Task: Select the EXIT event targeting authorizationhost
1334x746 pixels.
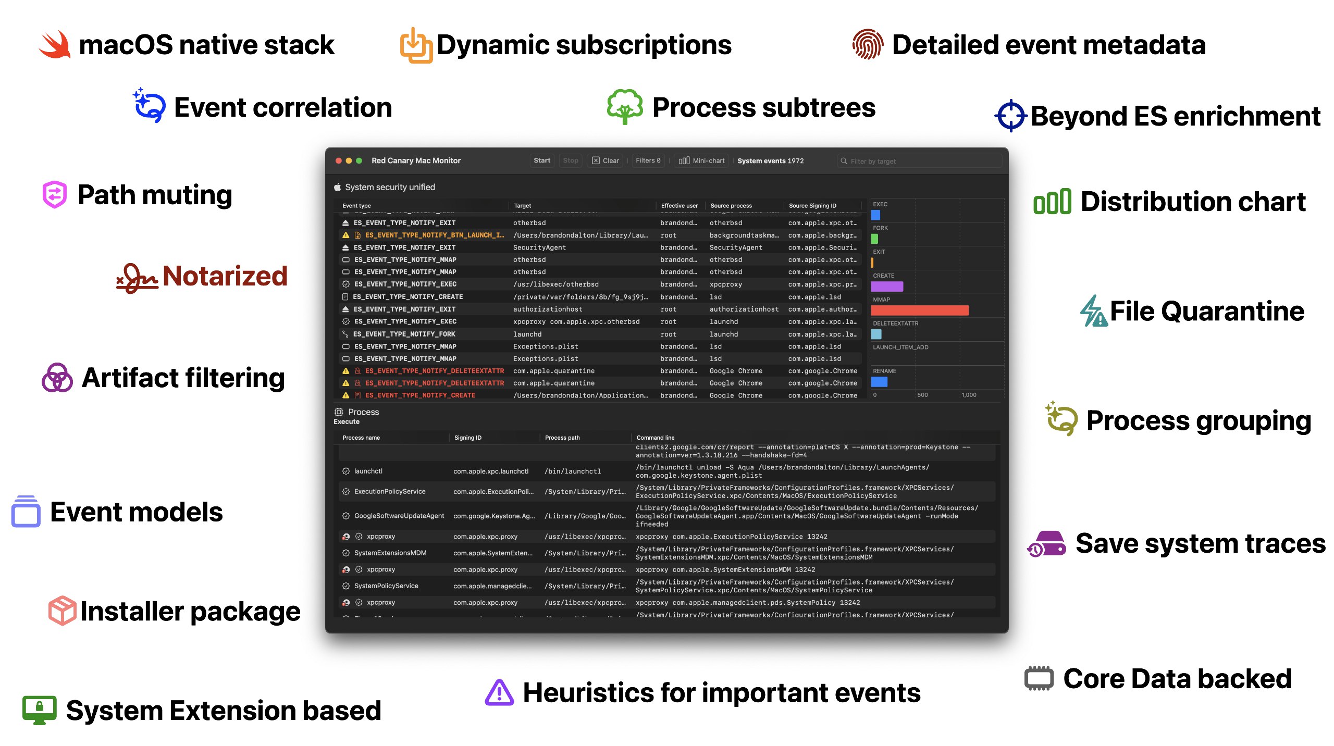Action: click(599, 309)
